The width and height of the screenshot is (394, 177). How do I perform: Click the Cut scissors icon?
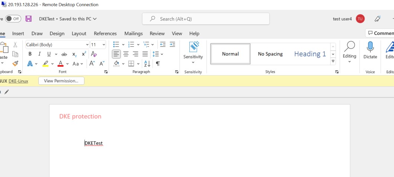15,45
